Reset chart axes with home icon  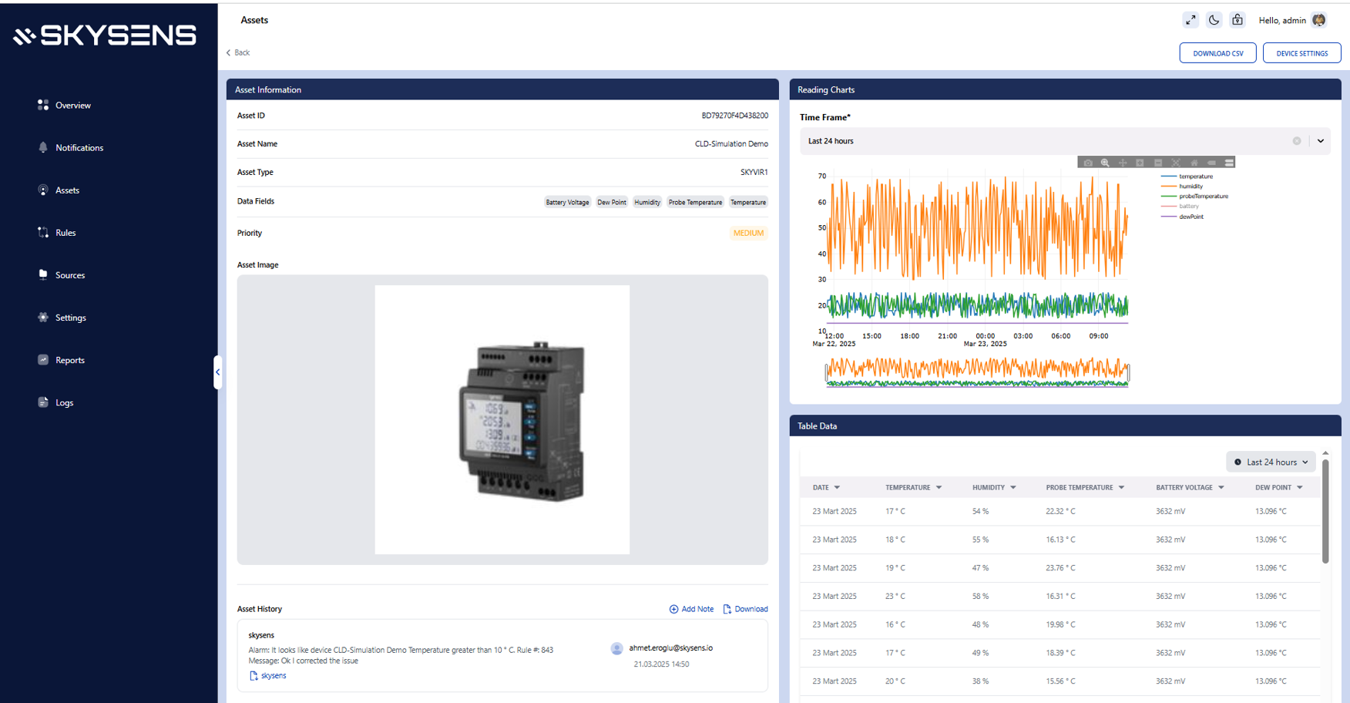coord(1194,163)
